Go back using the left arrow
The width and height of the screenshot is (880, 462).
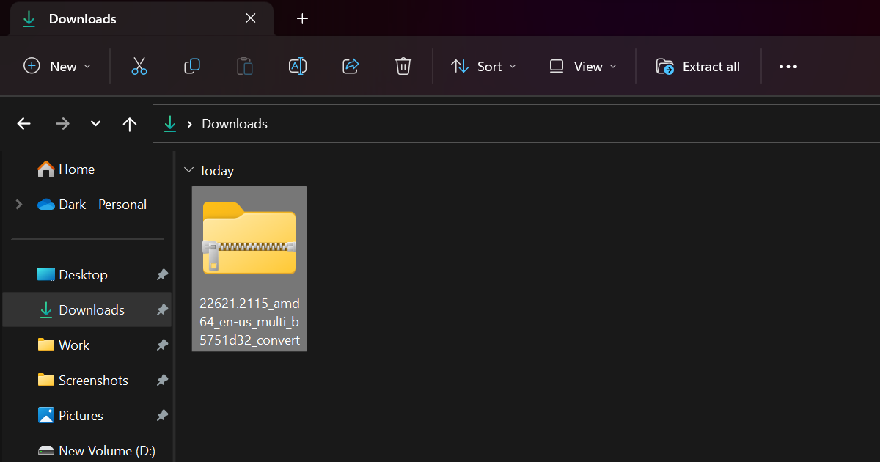(x=24, y=124)
